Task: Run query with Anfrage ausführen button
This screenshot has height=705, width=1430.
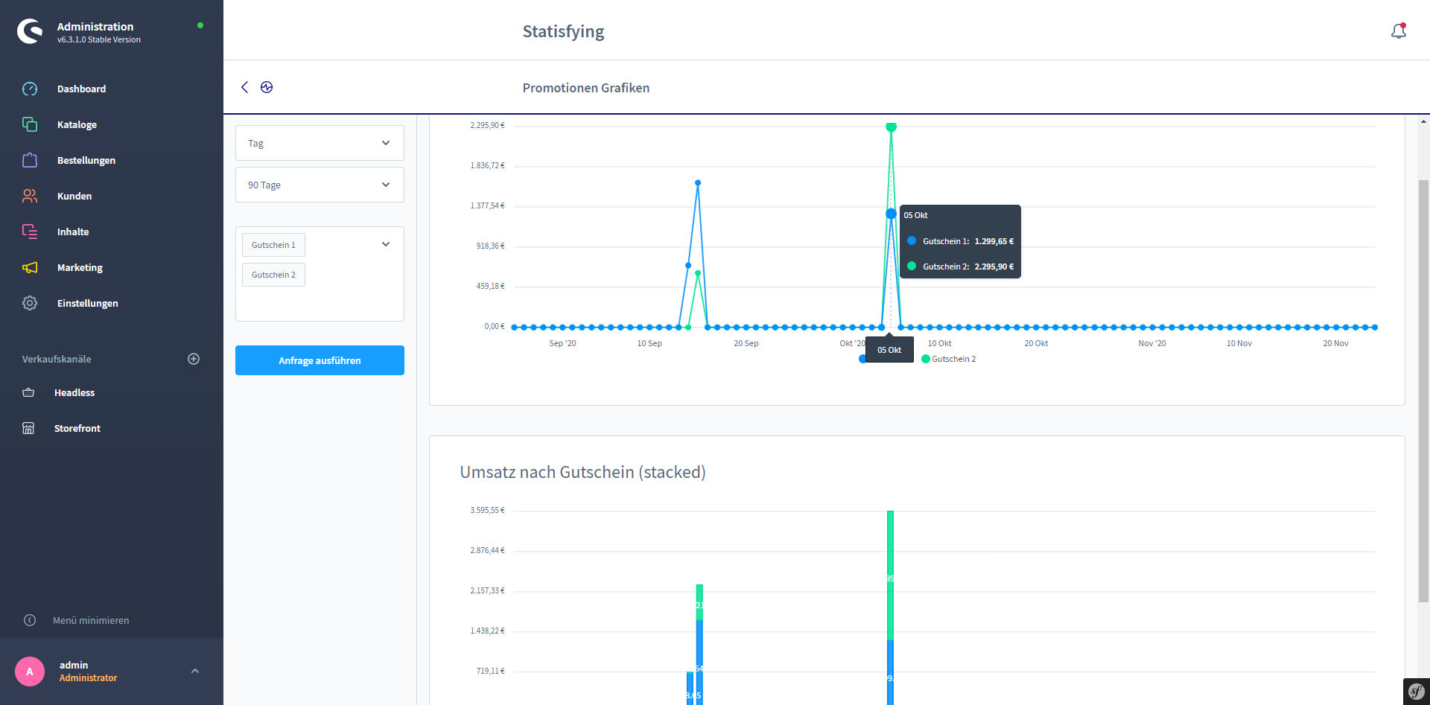Action: [320, 360]
